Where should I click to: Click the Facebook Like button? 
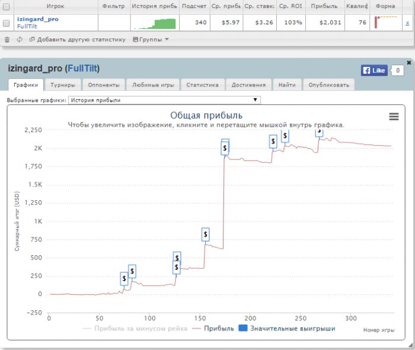point(374,70)
